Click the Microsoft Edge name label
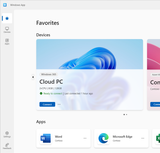Image resolution: width=160 pixels, height=153 pixels. [122, 137]
